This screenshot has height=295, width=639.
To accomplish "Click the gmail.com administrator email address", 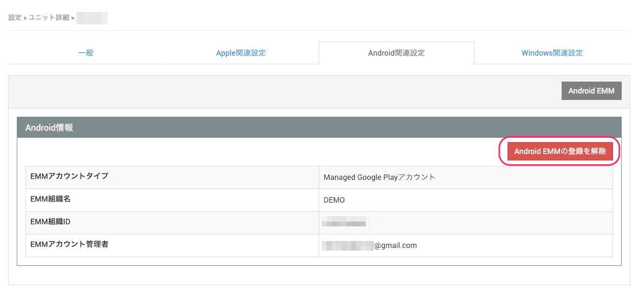I will point(370,245).
